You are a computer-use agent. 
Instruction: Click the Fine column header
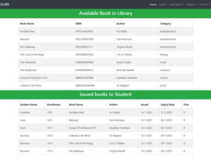(186, 105)
